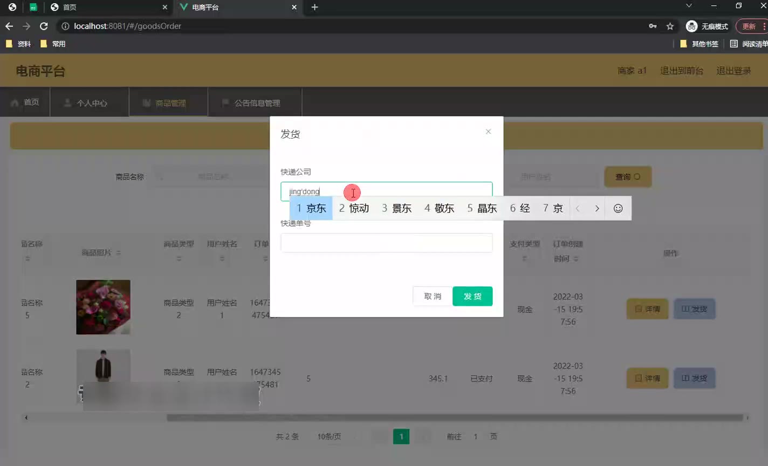Click the browser back arrow
The width and height of the screenshot is (768, 466).
[x=9, y=26]
